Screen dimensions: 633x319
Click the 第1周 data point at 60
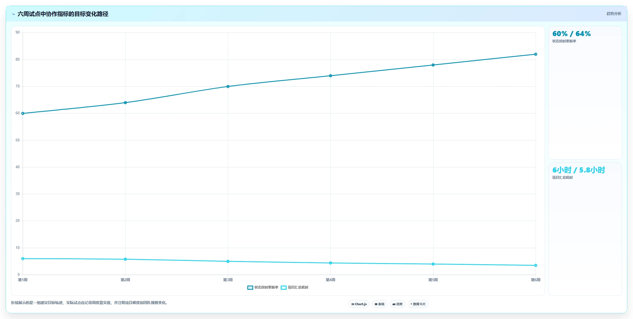[x=23, y=113]
